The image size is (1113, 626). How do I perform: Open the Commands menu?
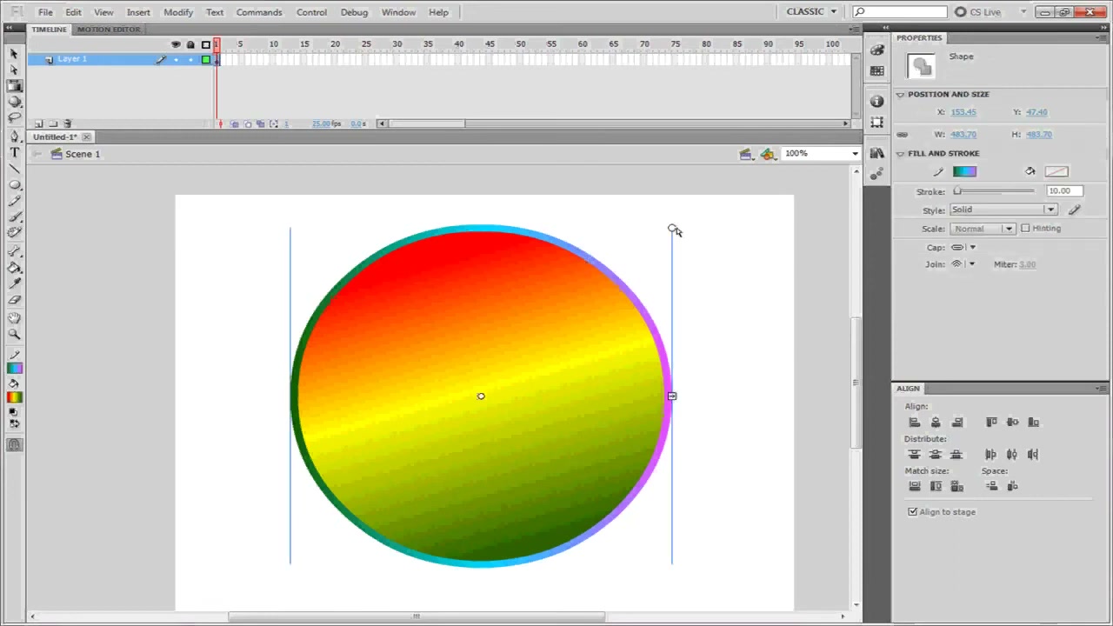click(259, 12)
